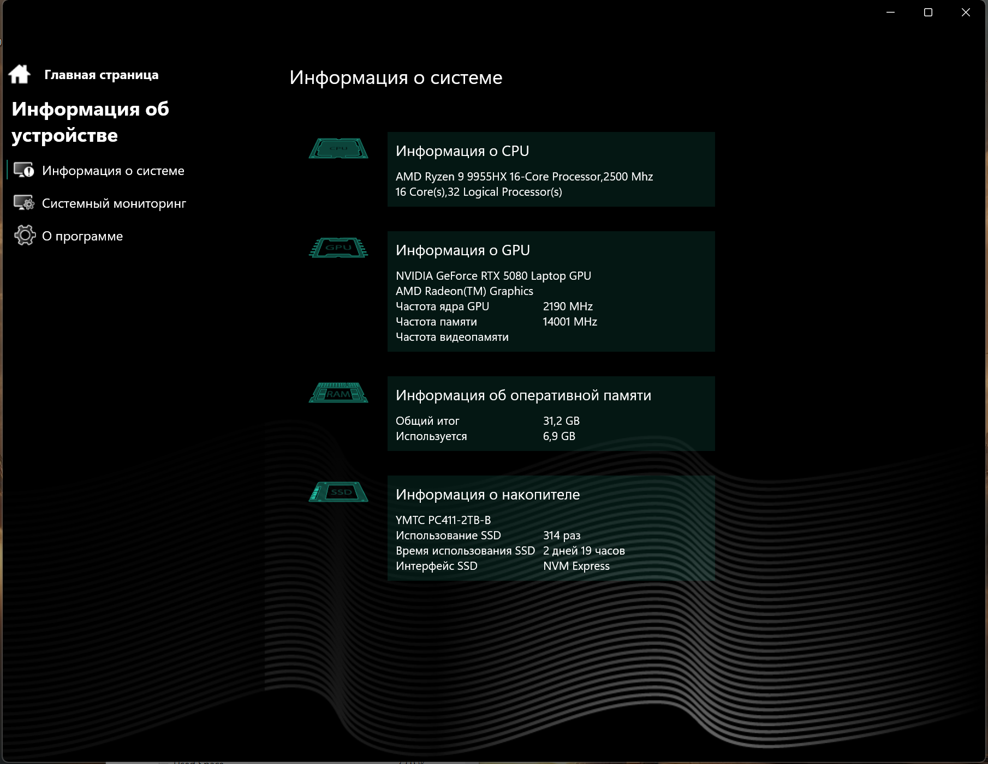This screenshot has height=764, width=988.
Task: Open Системный мониторинг section
Action: 114,203
